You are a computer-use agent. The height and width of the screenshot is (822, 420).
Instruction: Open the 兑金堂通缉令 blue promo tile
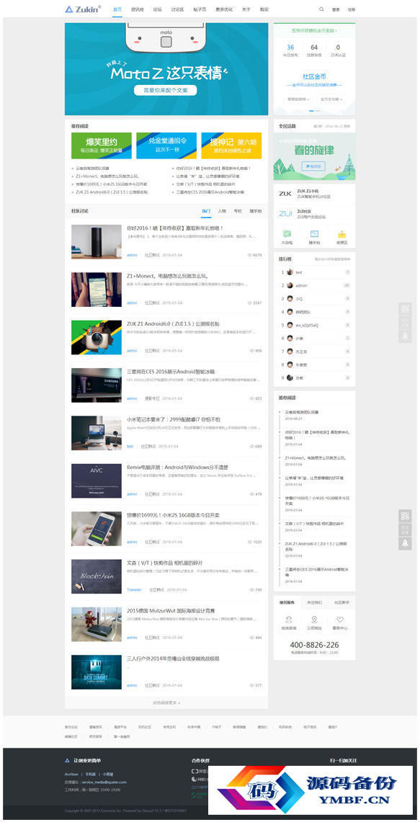coord(166,146)
